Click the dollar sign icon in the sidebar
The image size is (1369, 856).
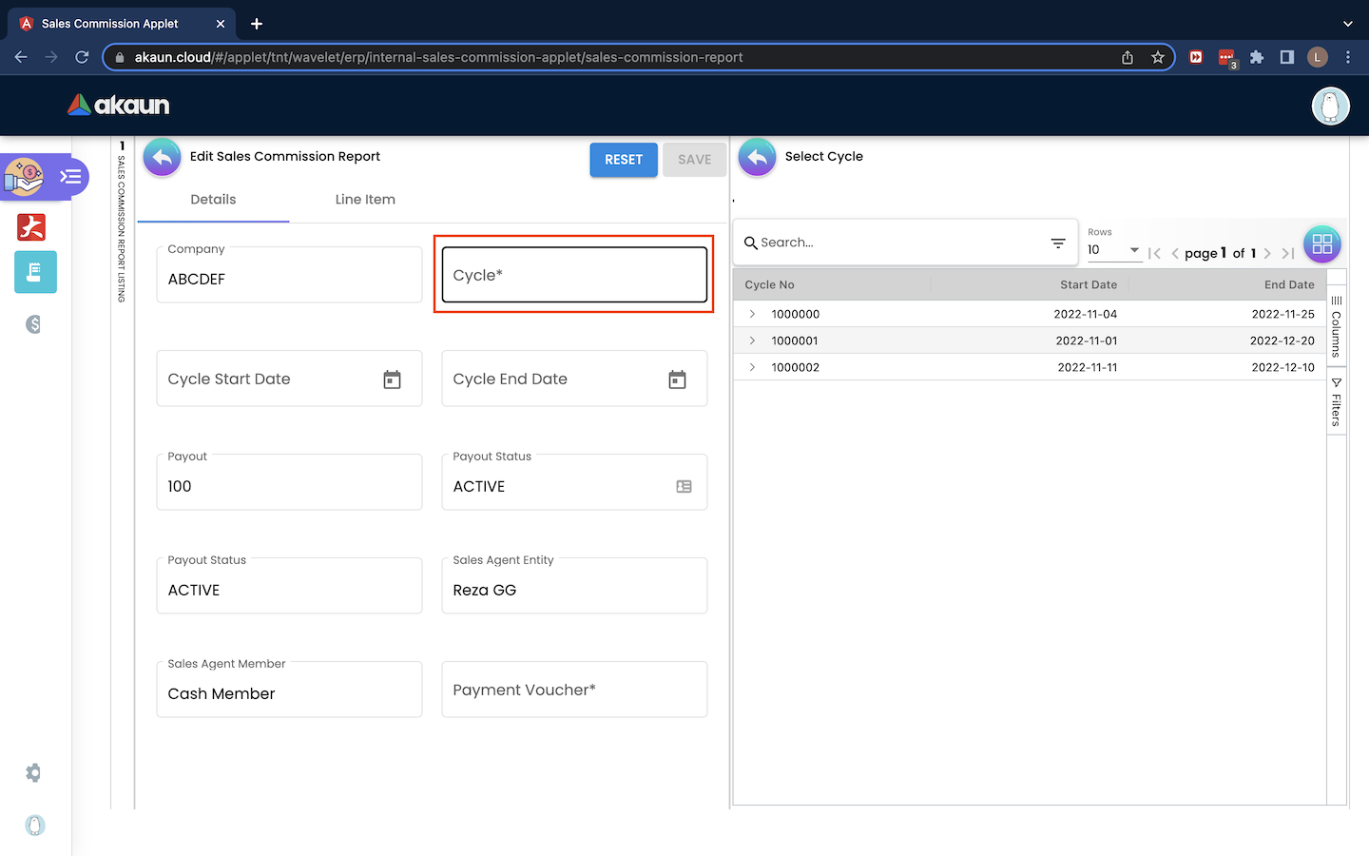point(34,324)
